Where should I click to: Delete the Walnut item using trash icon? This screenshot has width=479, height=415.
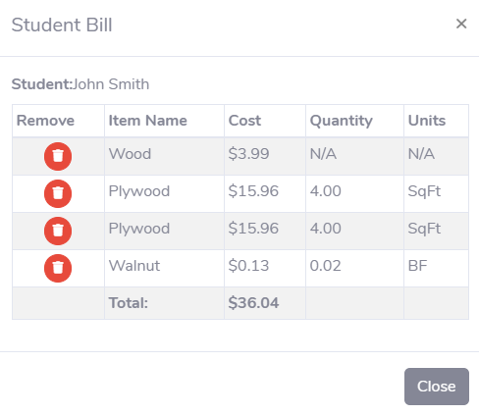coord(58,268)
